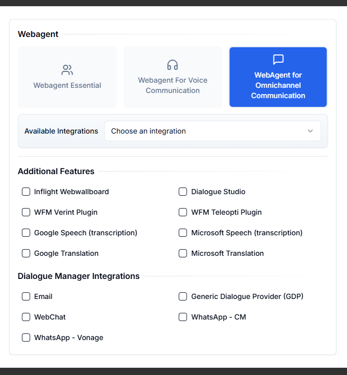This screenshot has width=347, height=375.
Task: Open the Choose an integration dropdown
Action: click(x=212, y=131)
